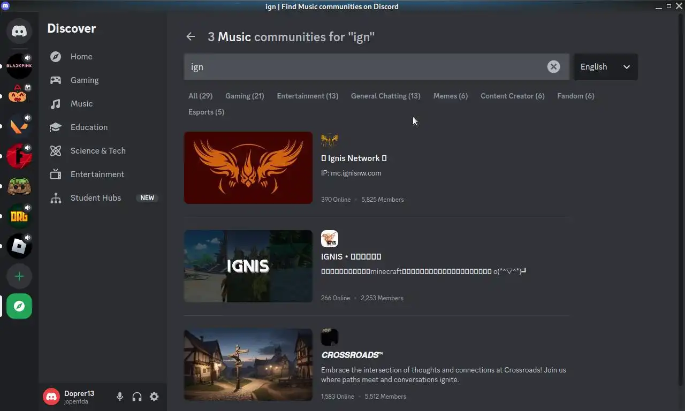Open the IGNIS server banner image
The height and width of the screenshot is (411, 685).
click(x=248, y=266)
